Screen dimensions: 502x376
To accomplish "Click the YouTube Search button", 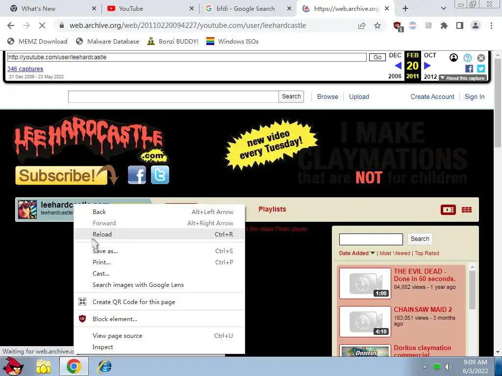I will (x=291, y=96).
